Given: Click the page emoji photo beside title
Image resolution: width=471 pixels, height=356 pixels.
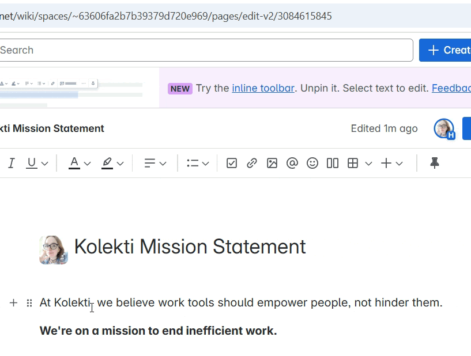Looking at the screenshot, I should (54, 250).
